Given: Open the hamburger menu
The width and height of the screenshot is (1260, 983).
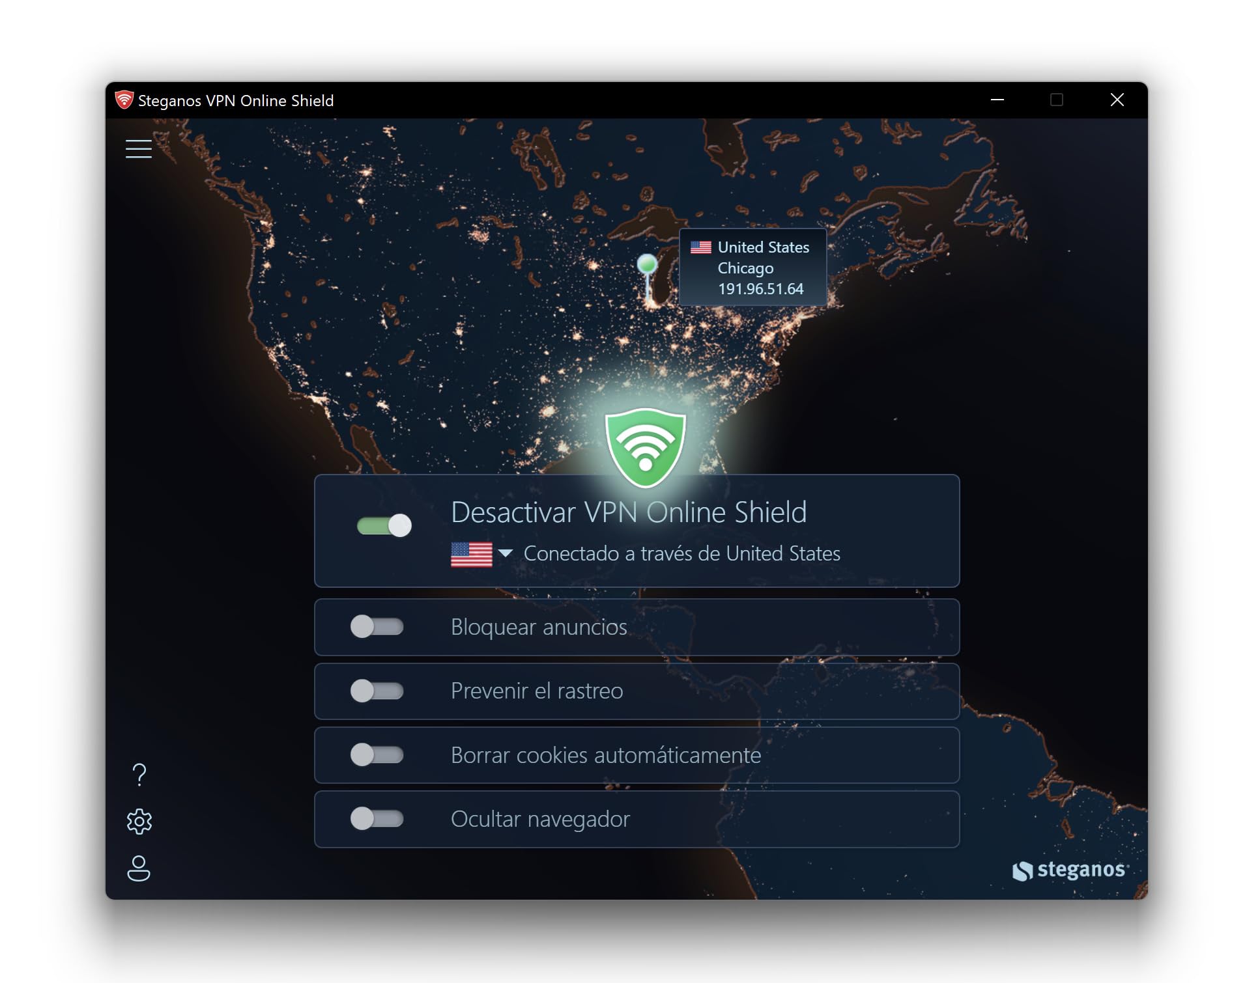Looking at the screenshot, I should click(x=138, y=149).
